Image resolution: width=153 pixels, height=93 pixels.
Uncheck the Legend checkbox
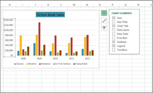(x=113, y=46)
